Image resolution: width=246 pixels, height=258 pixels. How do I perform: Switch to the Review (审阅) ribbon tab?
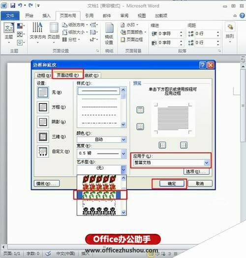tap(124, 16)
